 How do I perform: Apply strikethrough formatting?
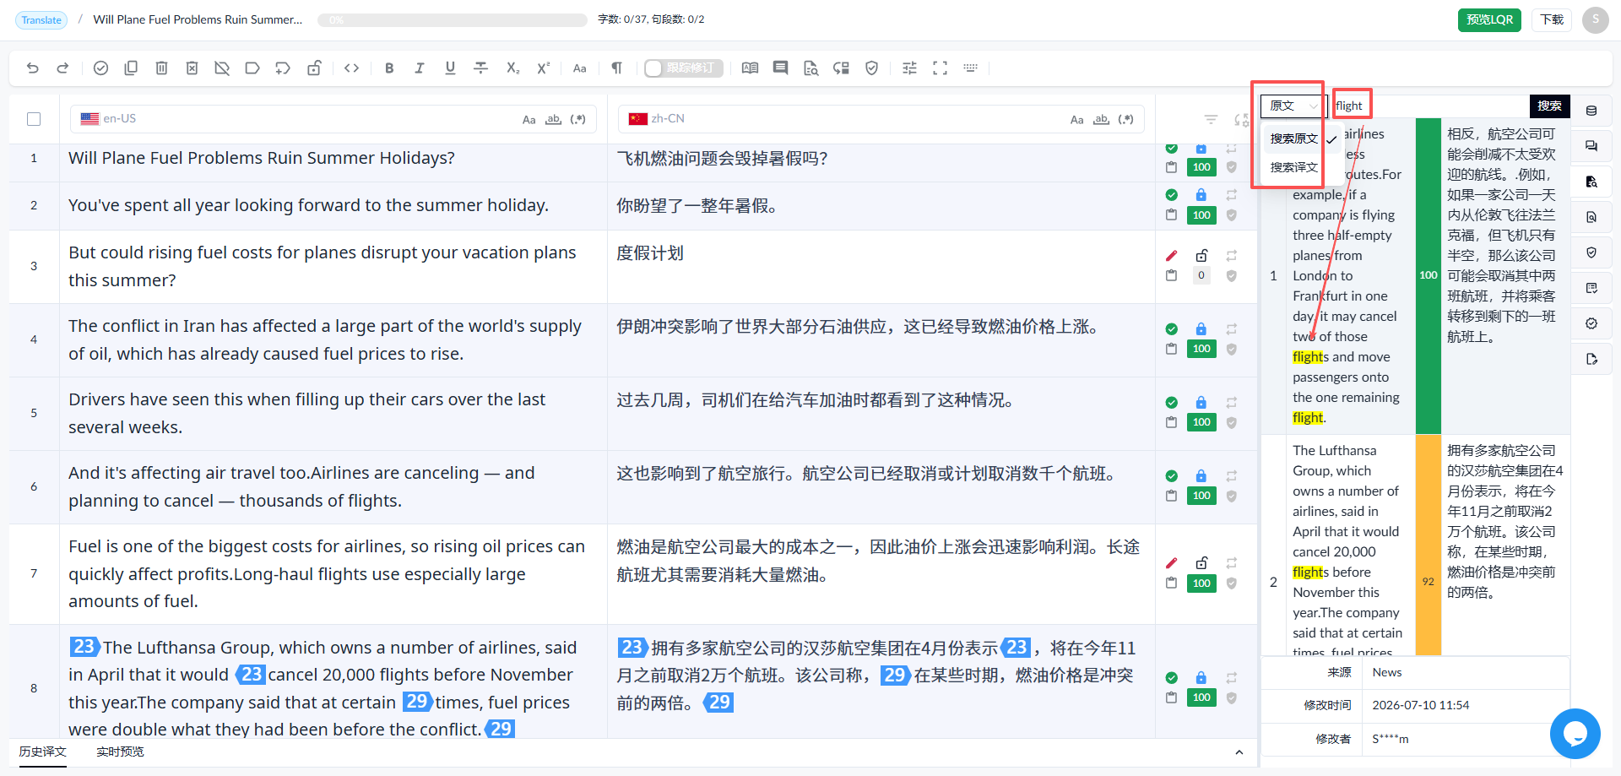(x=480, y=68)
